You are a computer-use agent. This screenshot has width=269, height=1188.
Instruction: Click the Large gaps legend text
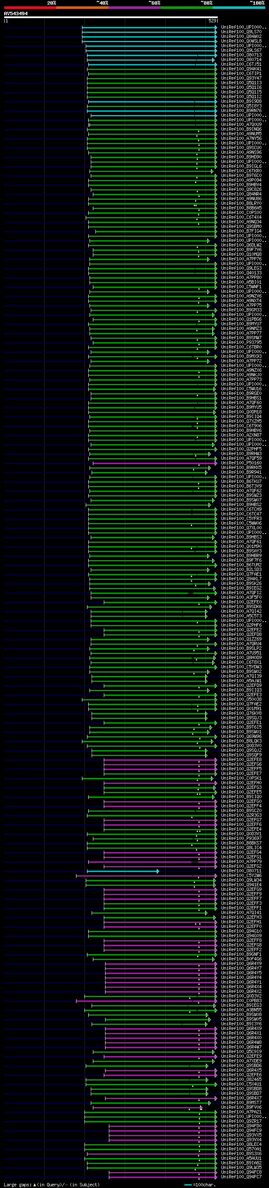tap(51, 1184)
